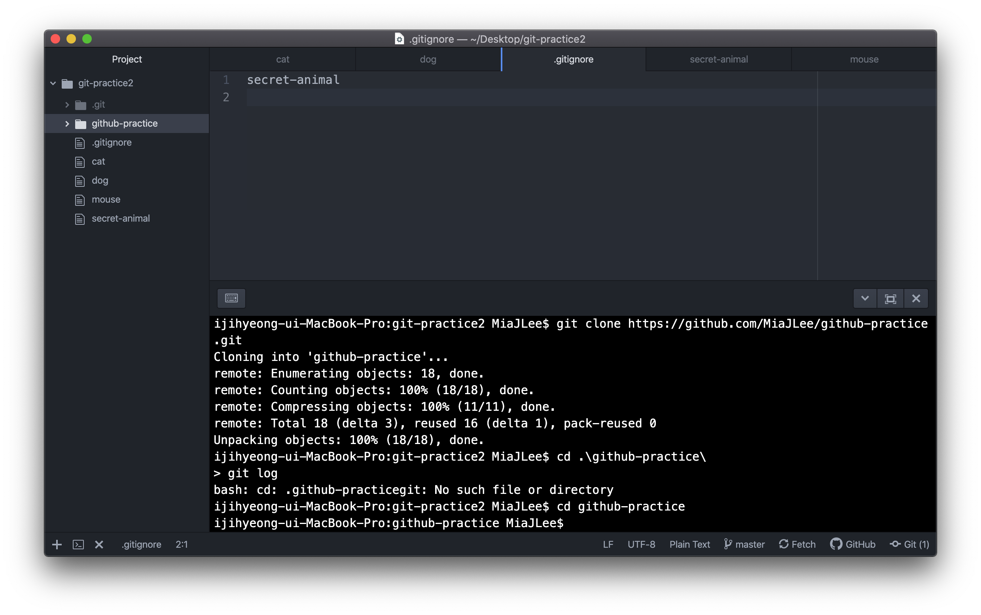The image size is (981, 615).
Task: Switch to the cat tab
Action: point(282,59)
